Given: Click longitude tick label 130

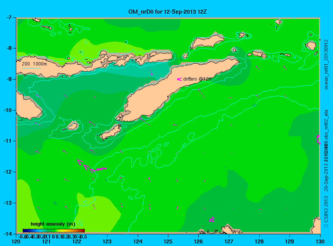Looking at the screenshot, I should 320,241.
